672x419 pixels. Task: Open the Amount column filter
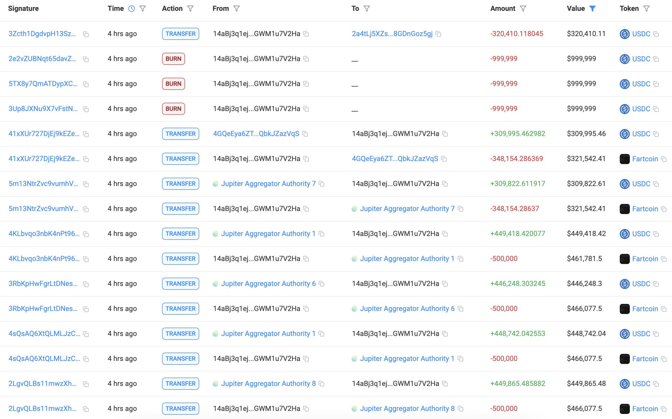coord(523,9)
